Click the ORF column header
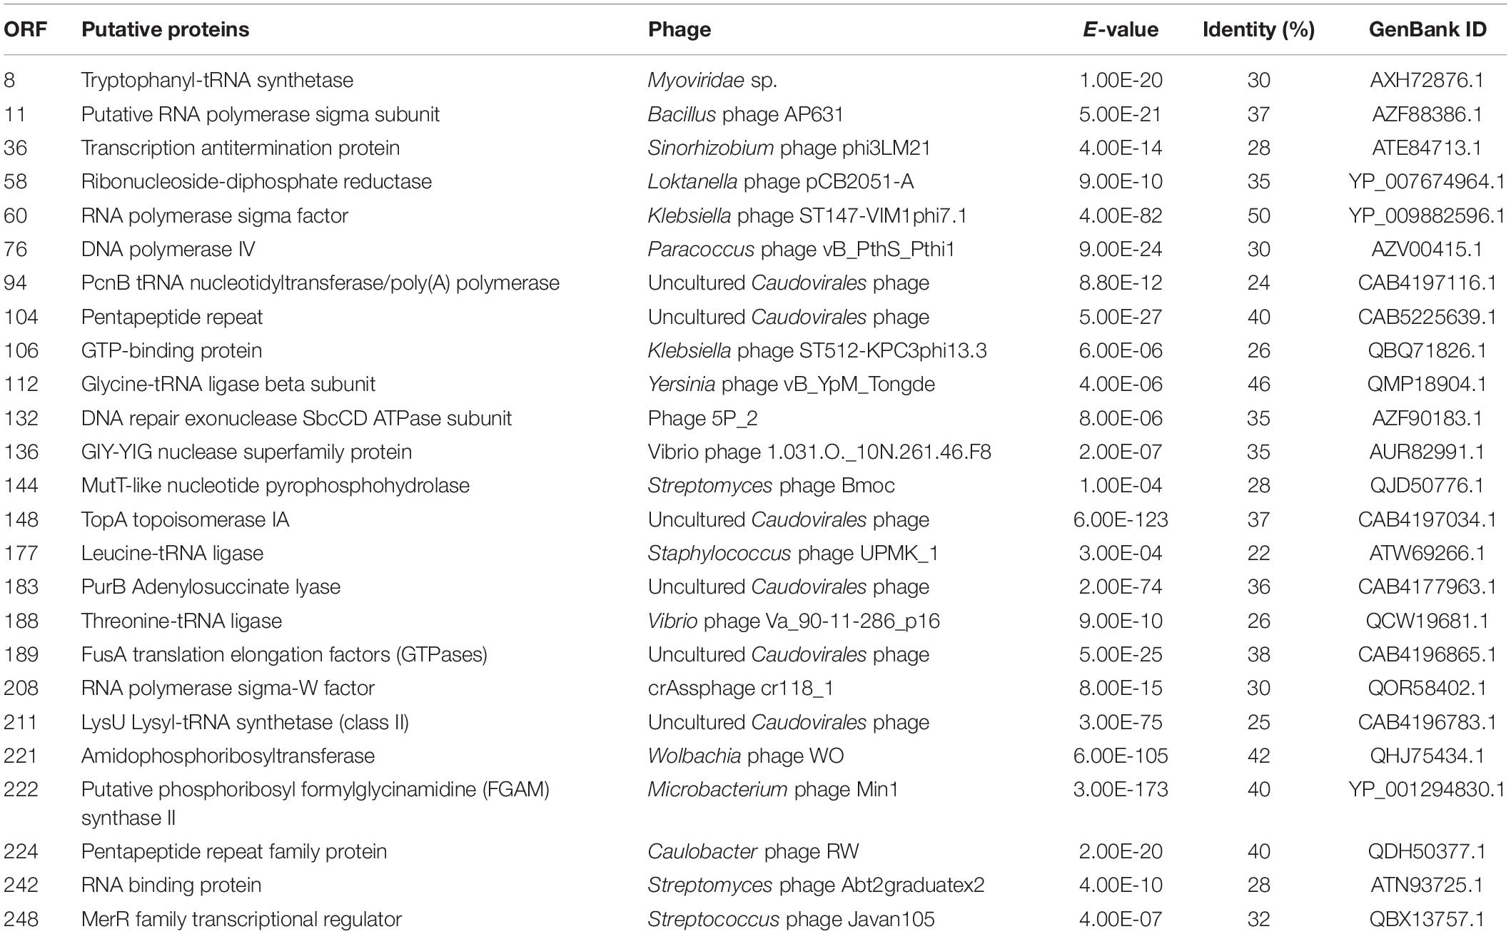Screen dimensions: 1511x934 [x=26, y=29]
